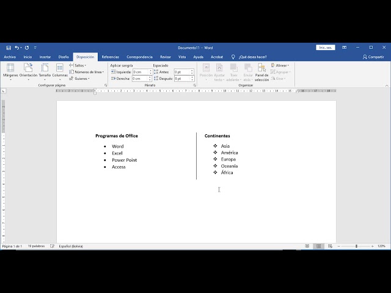This screenshot has height=293, width=391.
Task: Open the Guiones hyphenation dropdown
Action: click(81, 79)
